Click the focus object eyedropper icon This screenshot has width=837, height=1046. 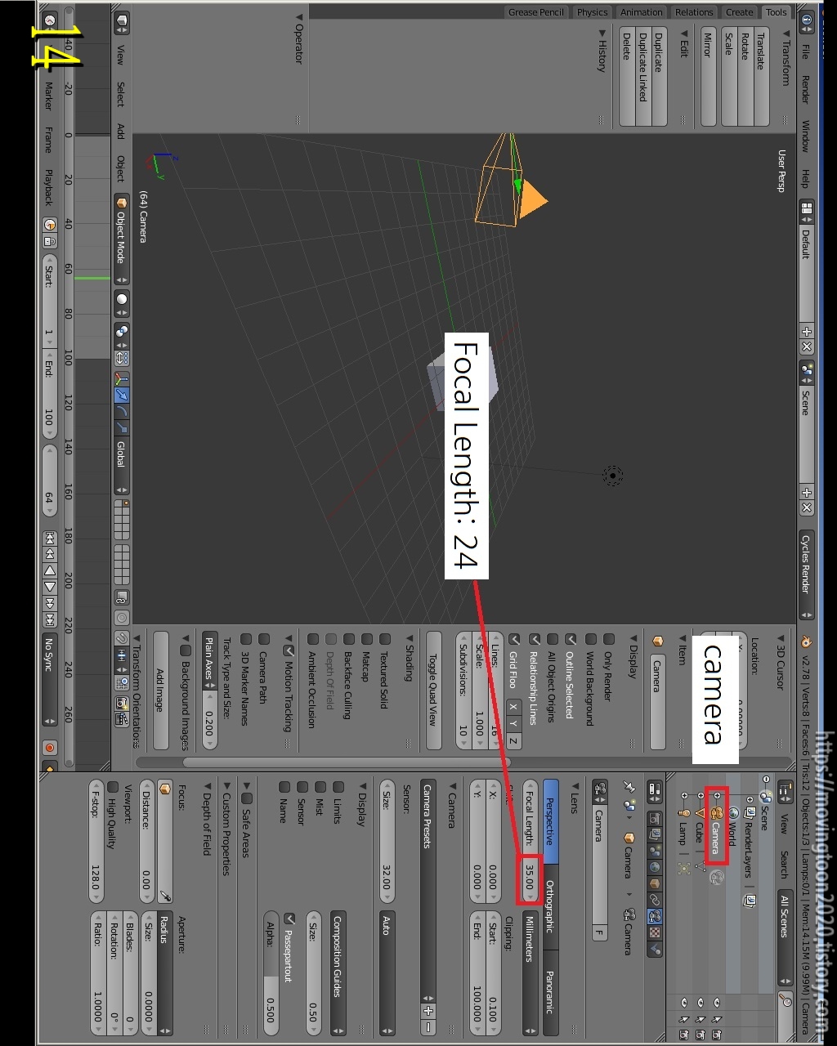coord(163,896)
